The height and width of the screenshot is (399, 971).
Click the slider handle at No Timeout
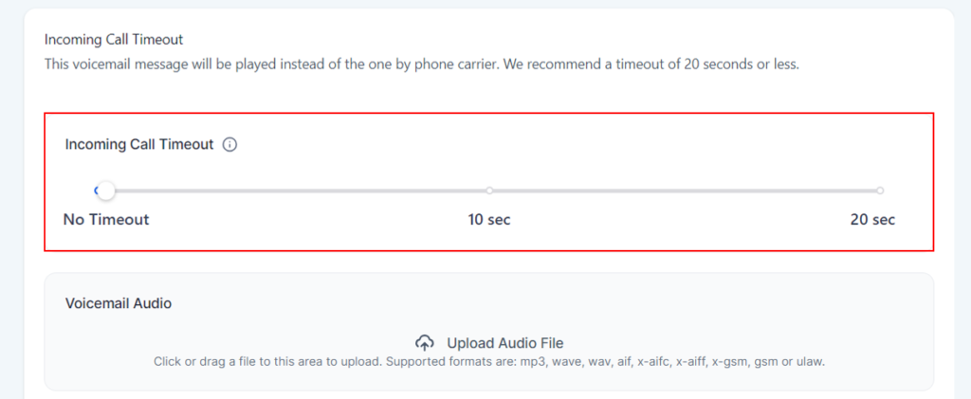click(x=106, y=191)
